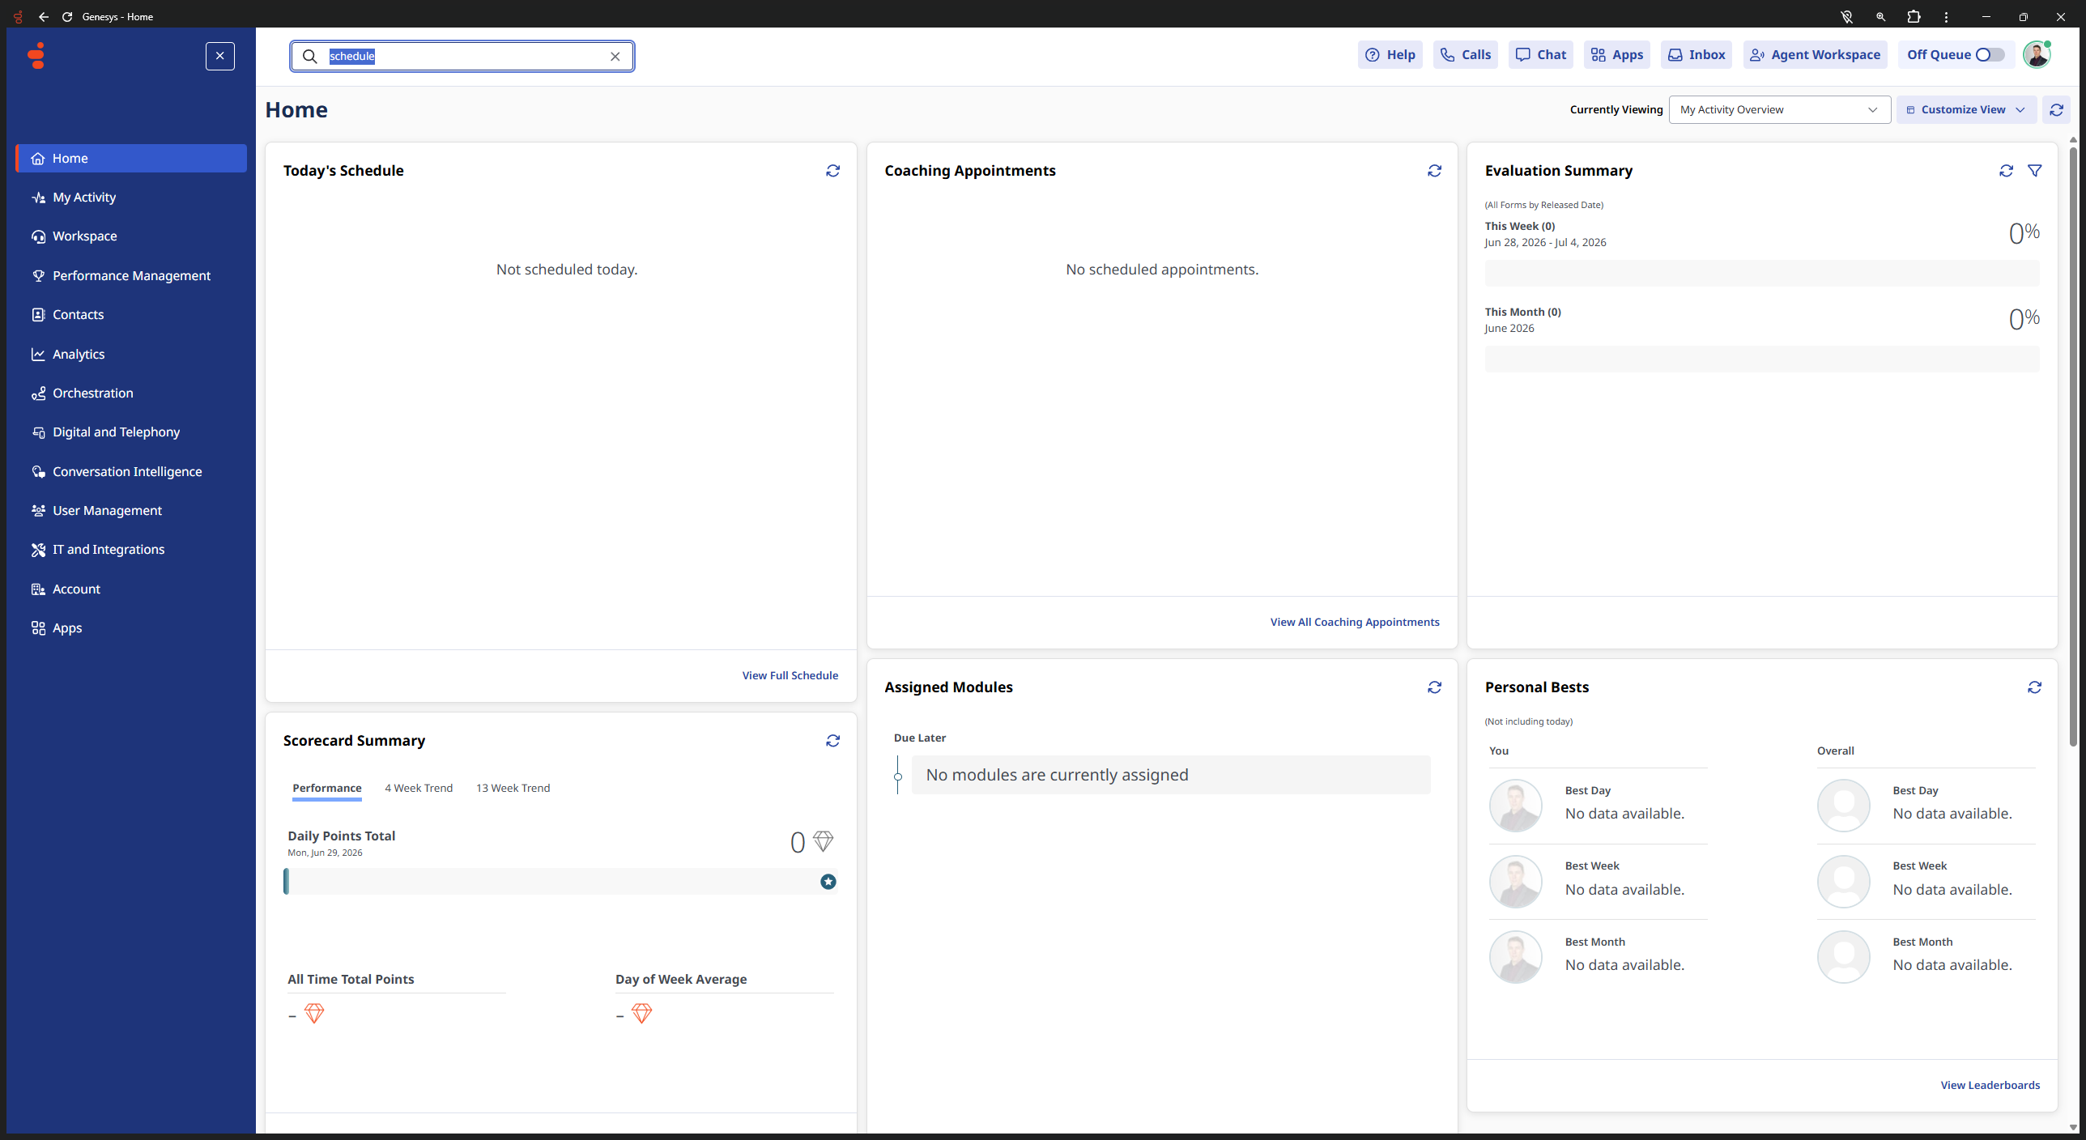Click the browser zoom magnifier icon
The width and height of the screenshot is (2086, 1140).
point(1880,16)
